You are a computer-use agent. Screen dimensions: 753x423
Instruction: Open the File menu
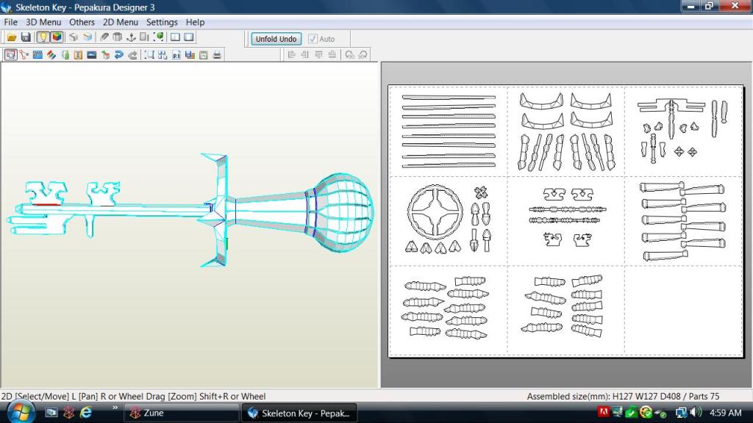10,22
